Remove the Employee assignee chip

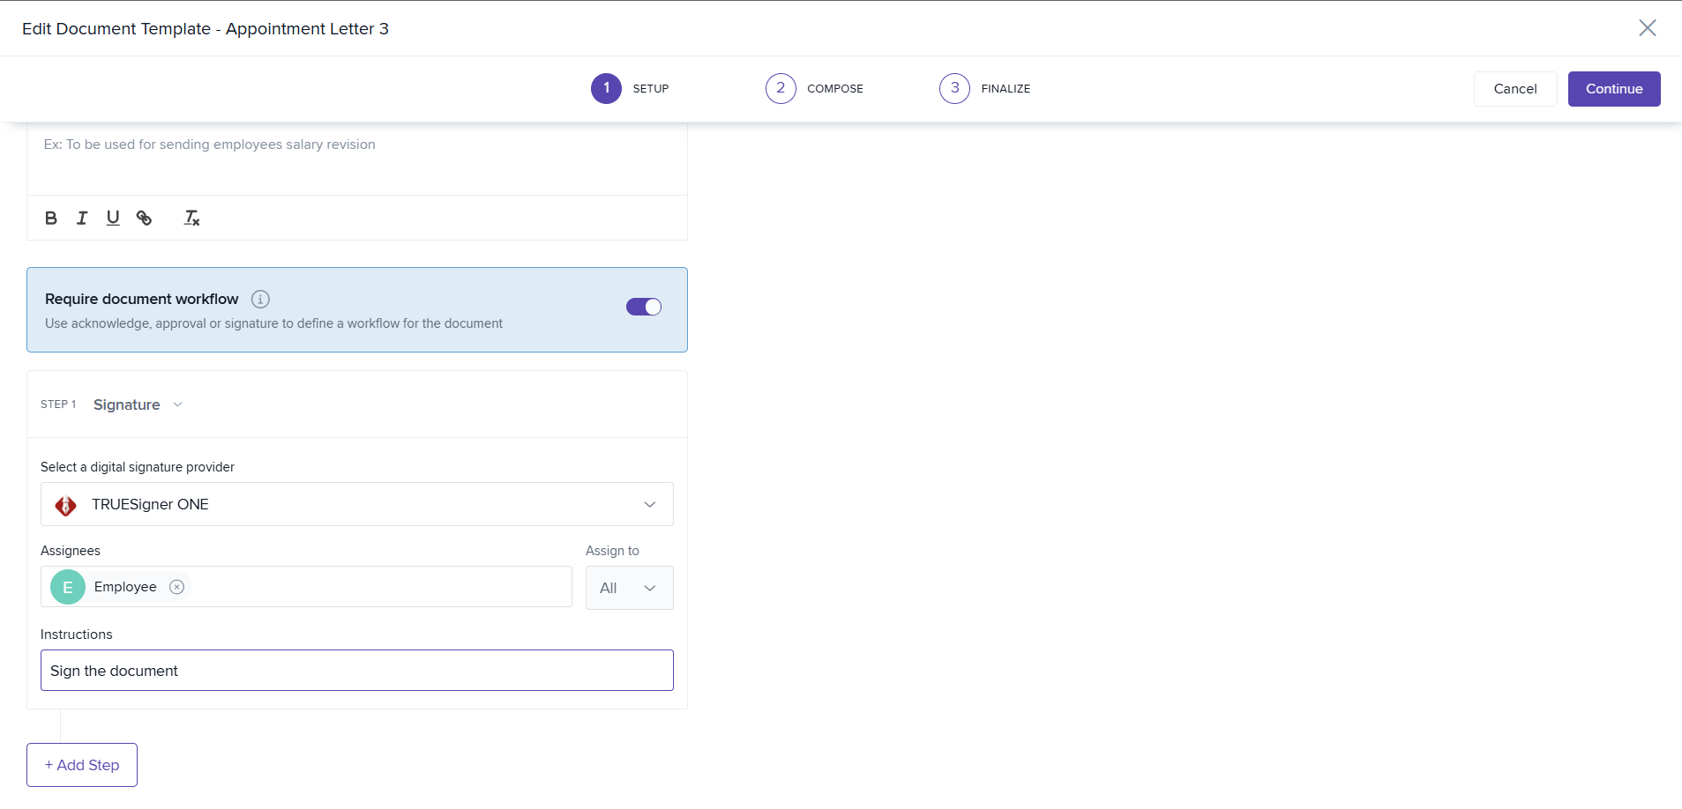[x=176, y=587]
